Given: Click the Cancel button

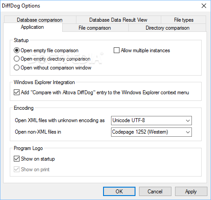Looking at the screenshot, I should (x=155, y=192).
